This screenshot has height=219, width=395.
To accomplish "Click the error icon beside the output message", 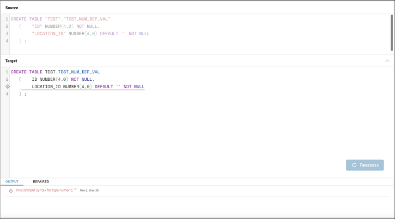I will pyautogui.click(x=11, y=191).
